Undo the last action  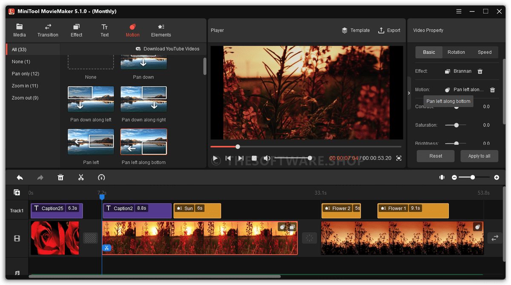(x=20, y=177)
